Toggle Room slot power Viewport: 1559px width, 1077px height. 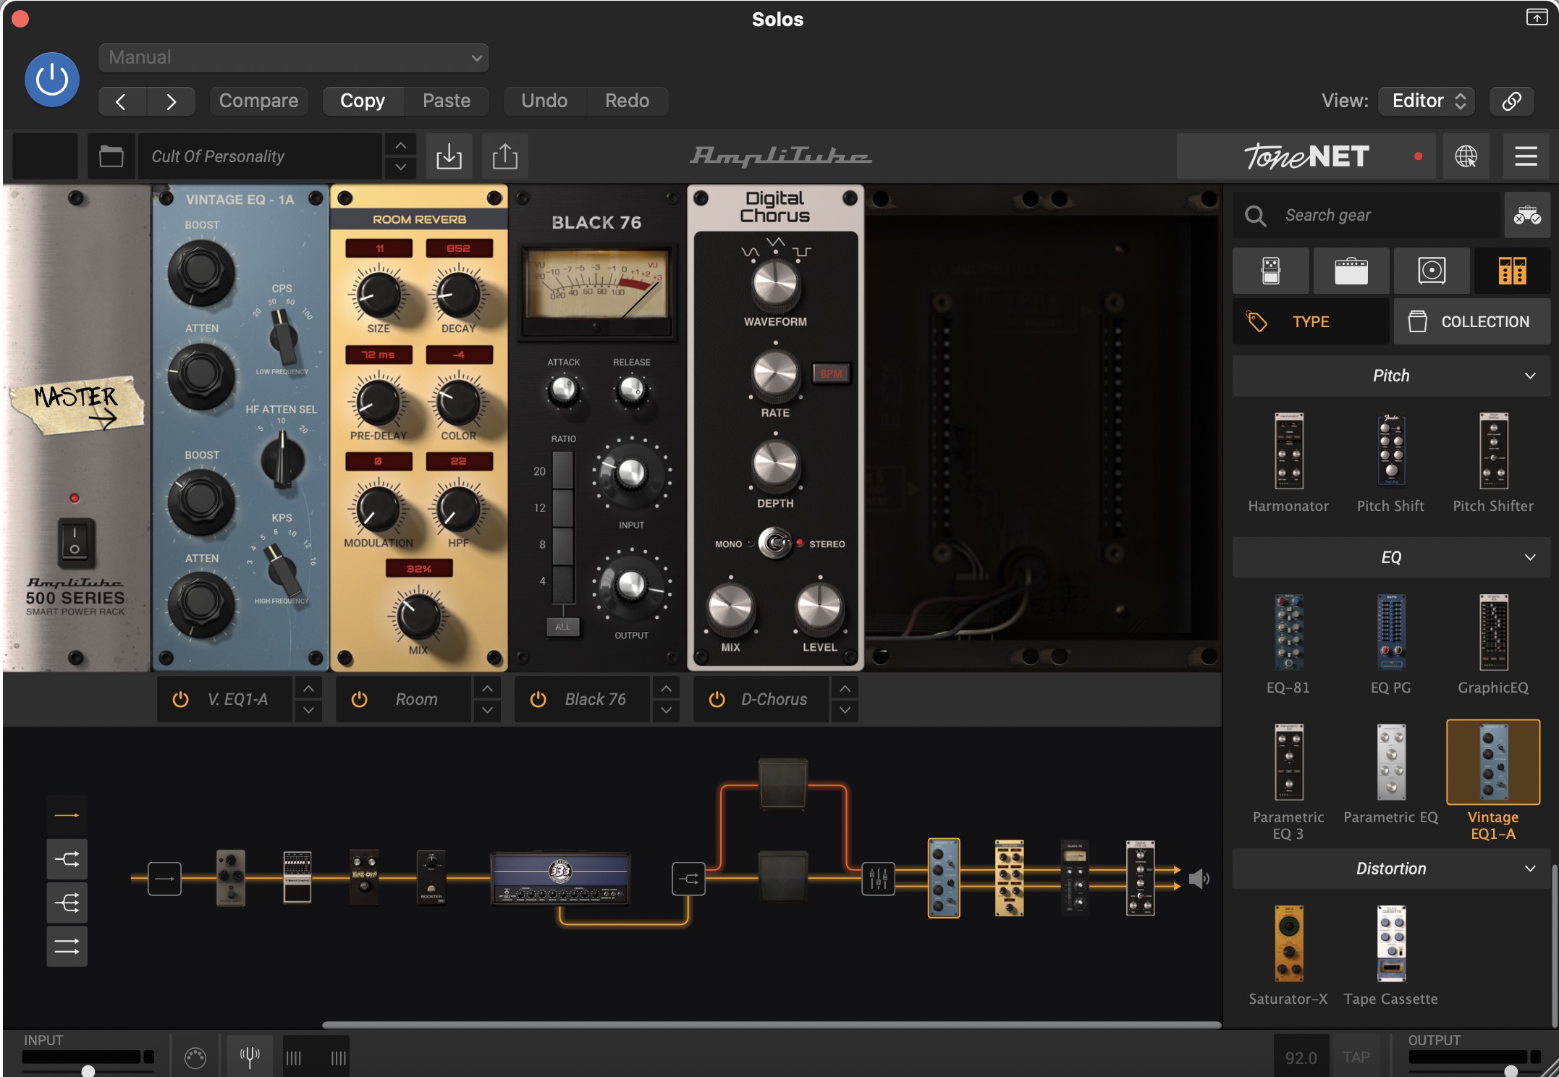(x=359, y=699)
